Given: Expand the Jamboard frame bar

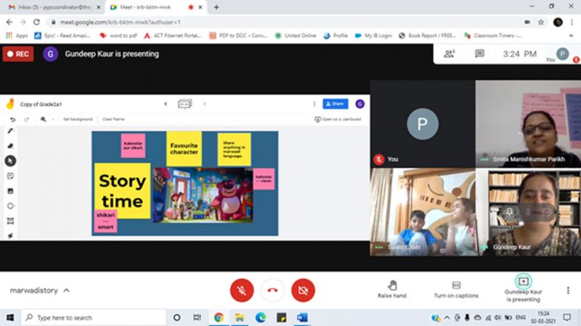Looking at the screenshot, I should [x=185, y=104].
